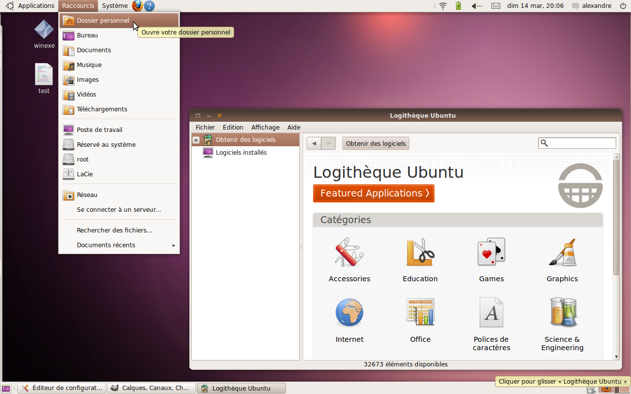Click the show desktop icon in bottom panel
This screenshot has height=394, width=631.
(x=6, y=388)
